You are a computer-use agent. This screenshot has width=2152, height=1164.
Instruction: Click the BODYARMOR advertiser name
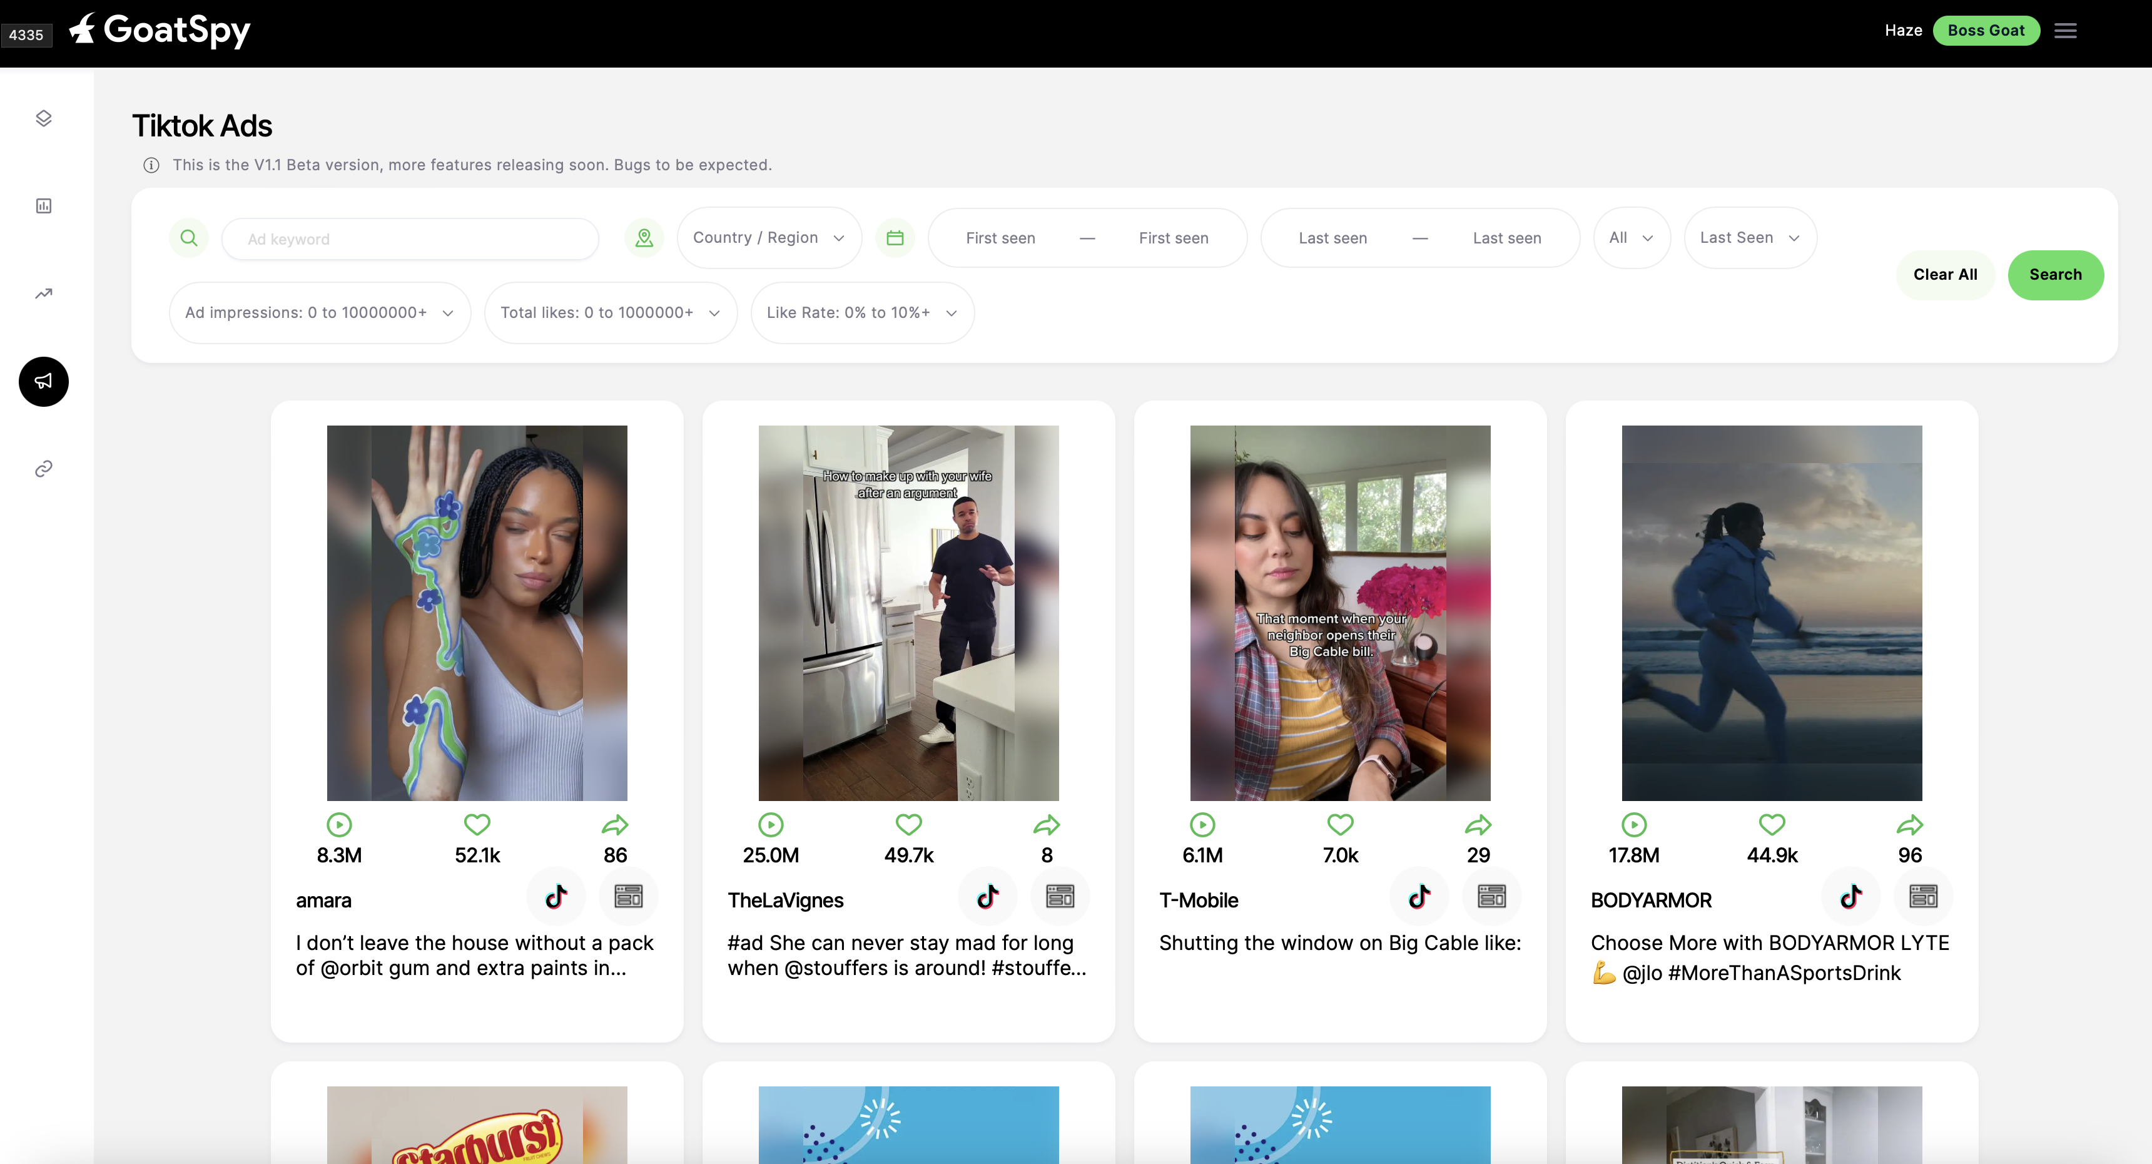click(1651, 901)
